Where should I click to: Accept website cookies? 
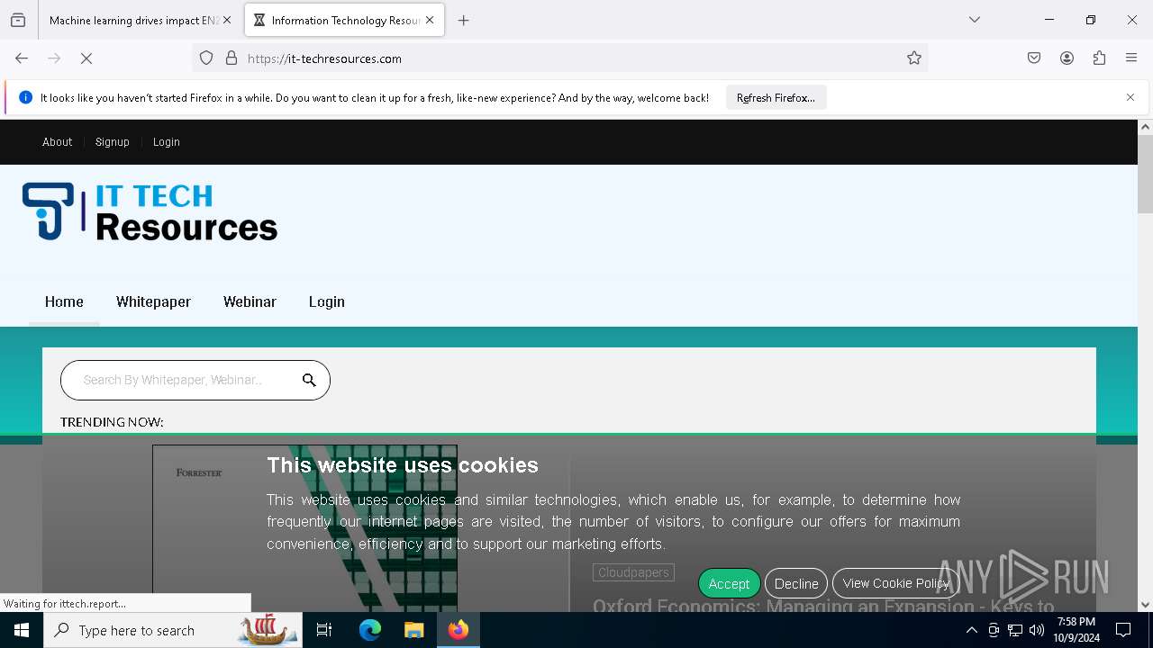[729, 583]
